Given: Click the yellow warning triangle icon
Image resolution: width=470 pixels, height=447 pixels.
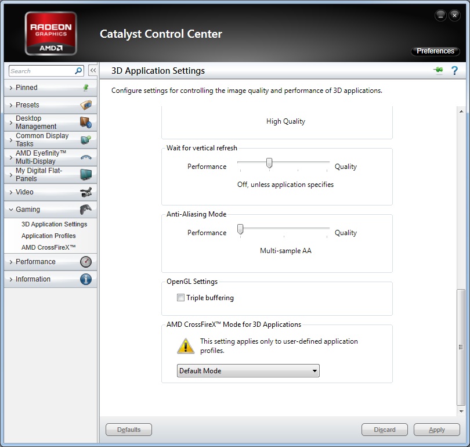Looking at the screenshot, I should (186, 345).
